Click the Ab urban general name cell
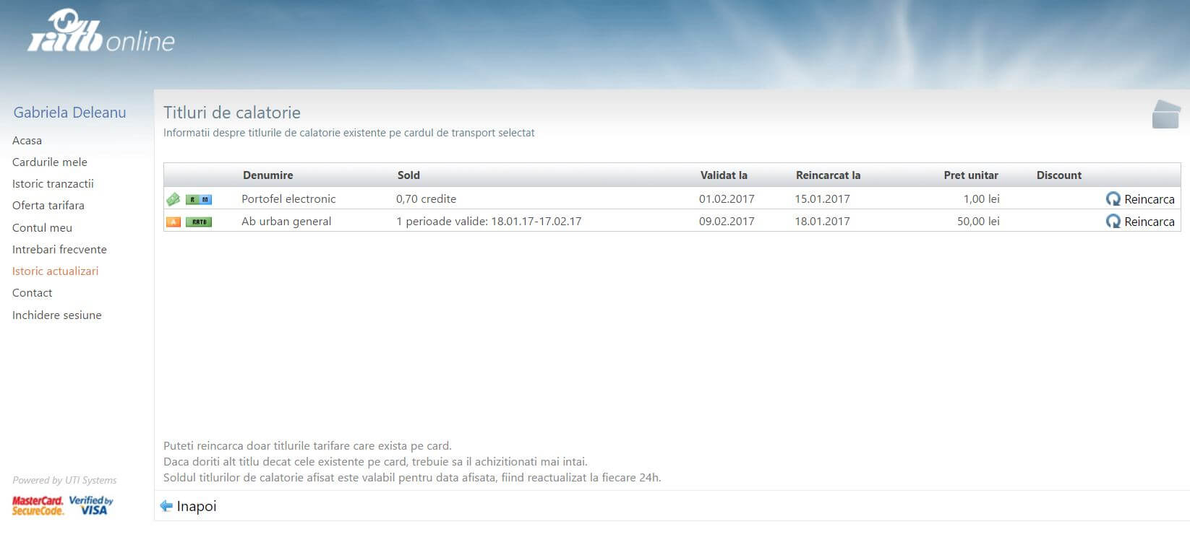The height and width of the screenshot is (550, 1190). tap(286, 222)
